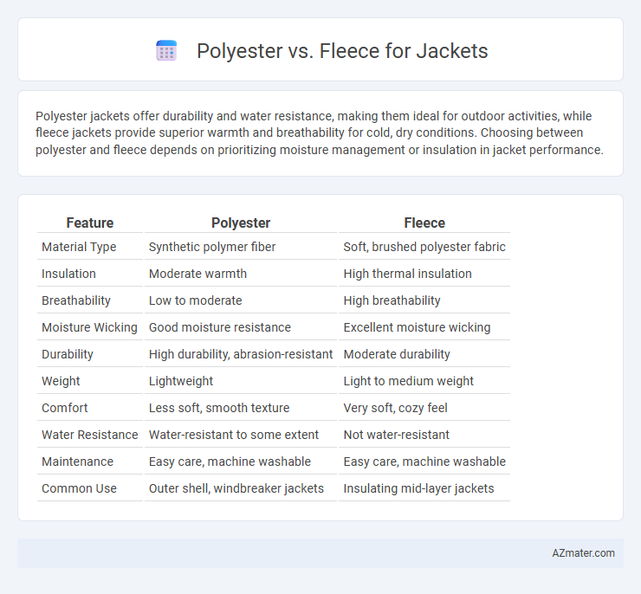Click the intro paragraph about polyester jackets

tap(320, 132)
